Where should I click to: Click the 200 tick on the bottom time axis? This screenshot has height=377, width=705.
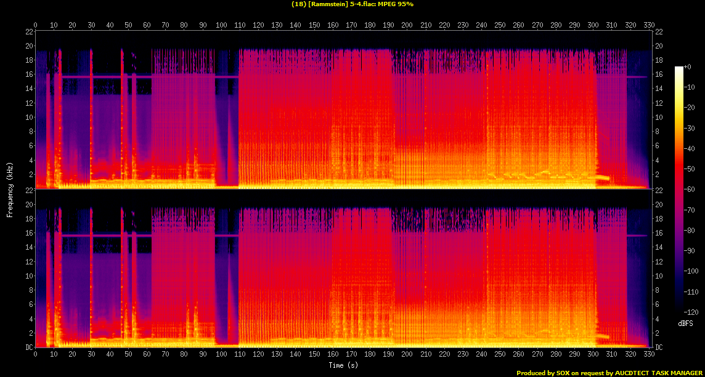[x=407, y=354]
